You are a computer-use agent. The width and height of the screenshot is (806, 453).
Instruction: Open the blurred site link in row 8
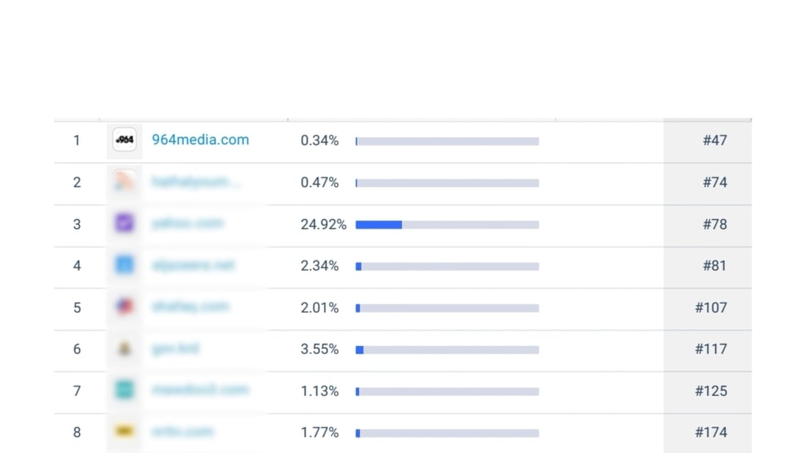click(182, 432)
